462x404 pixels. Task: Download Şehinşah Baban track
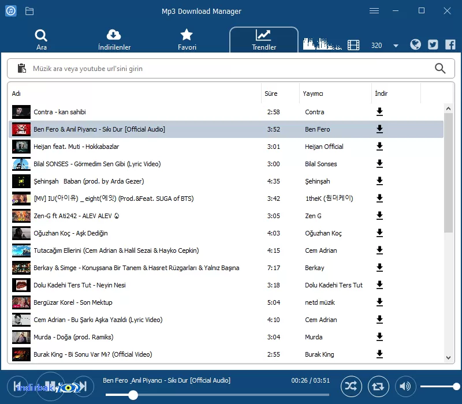coord(380,181)
